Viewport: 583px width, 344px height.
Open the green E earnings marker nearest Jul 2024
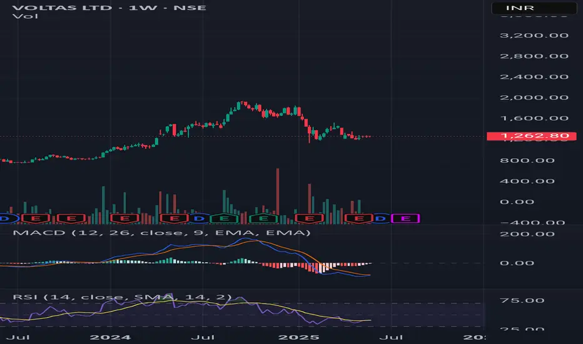click(224, 218)
